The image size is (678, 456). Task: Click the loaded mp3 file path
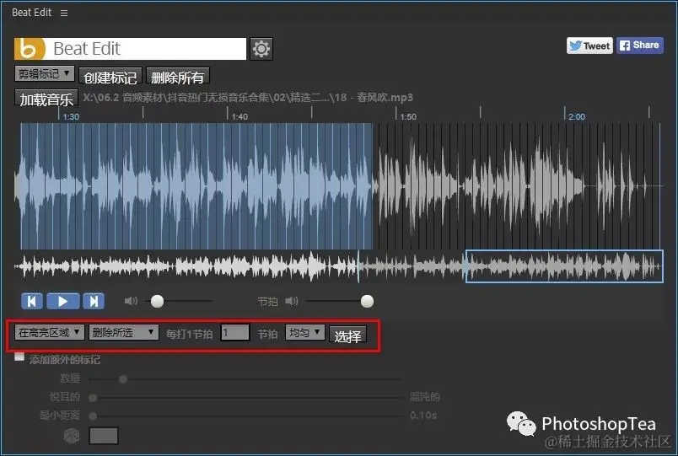[x=248, y=98]
